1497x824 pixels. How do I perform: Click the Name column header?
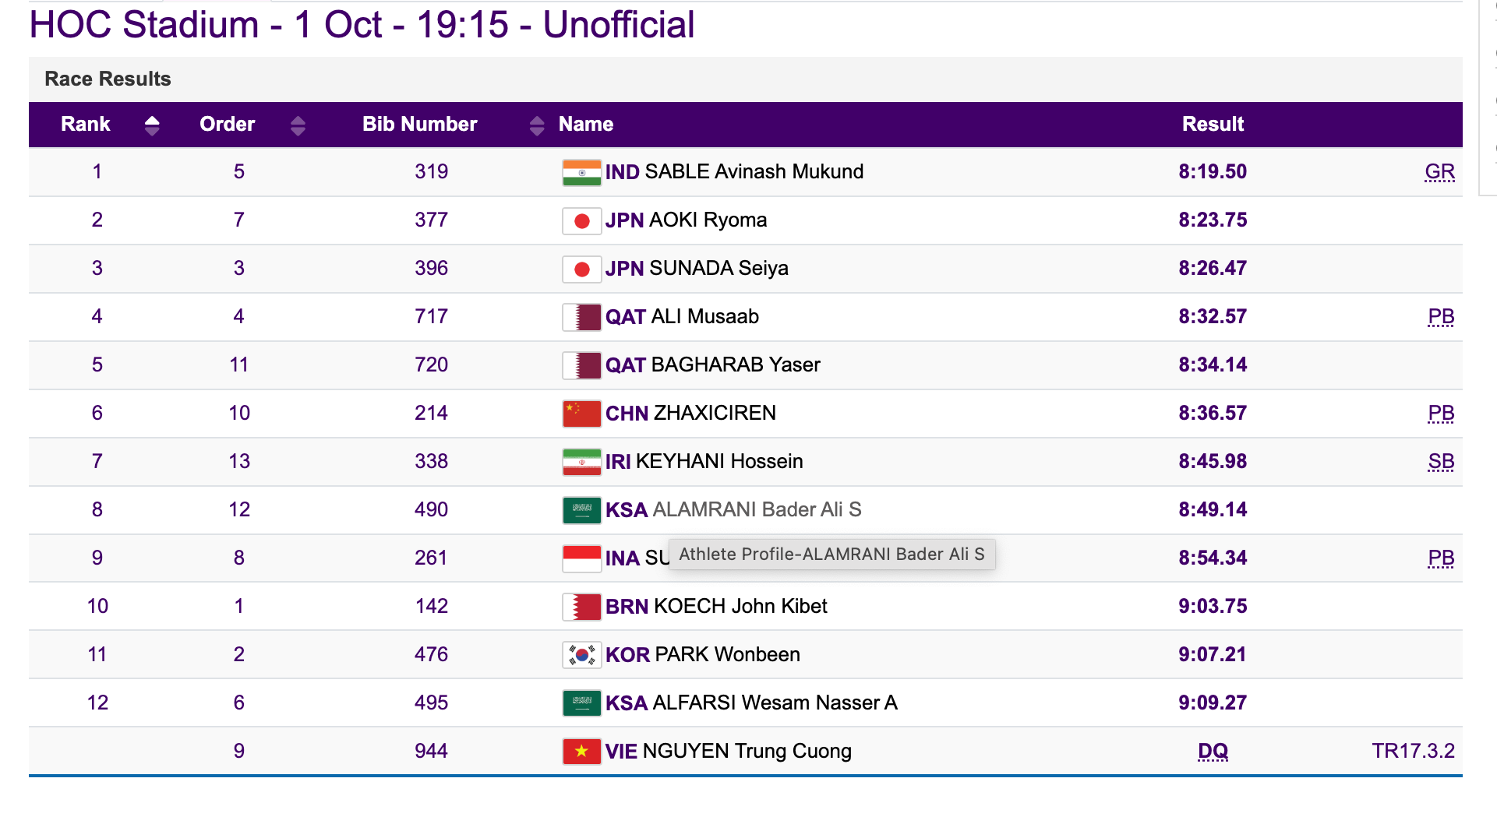586,124
